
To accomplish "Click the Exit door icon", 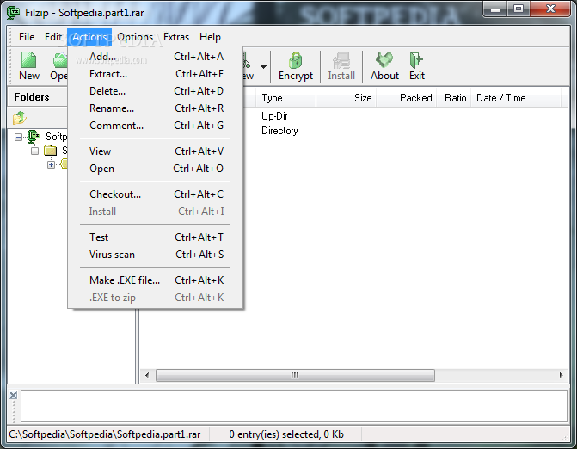I will pos(416,60).
